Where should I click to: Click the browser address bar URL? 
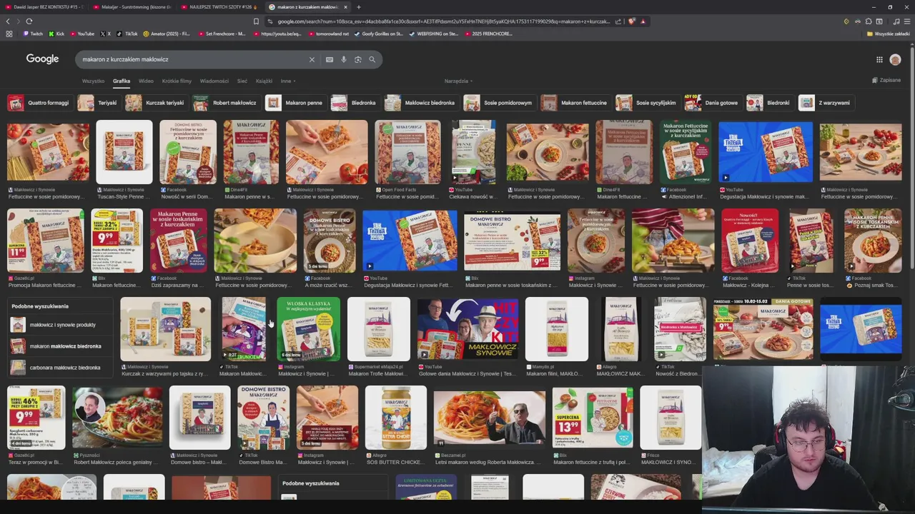click(443, 21)
